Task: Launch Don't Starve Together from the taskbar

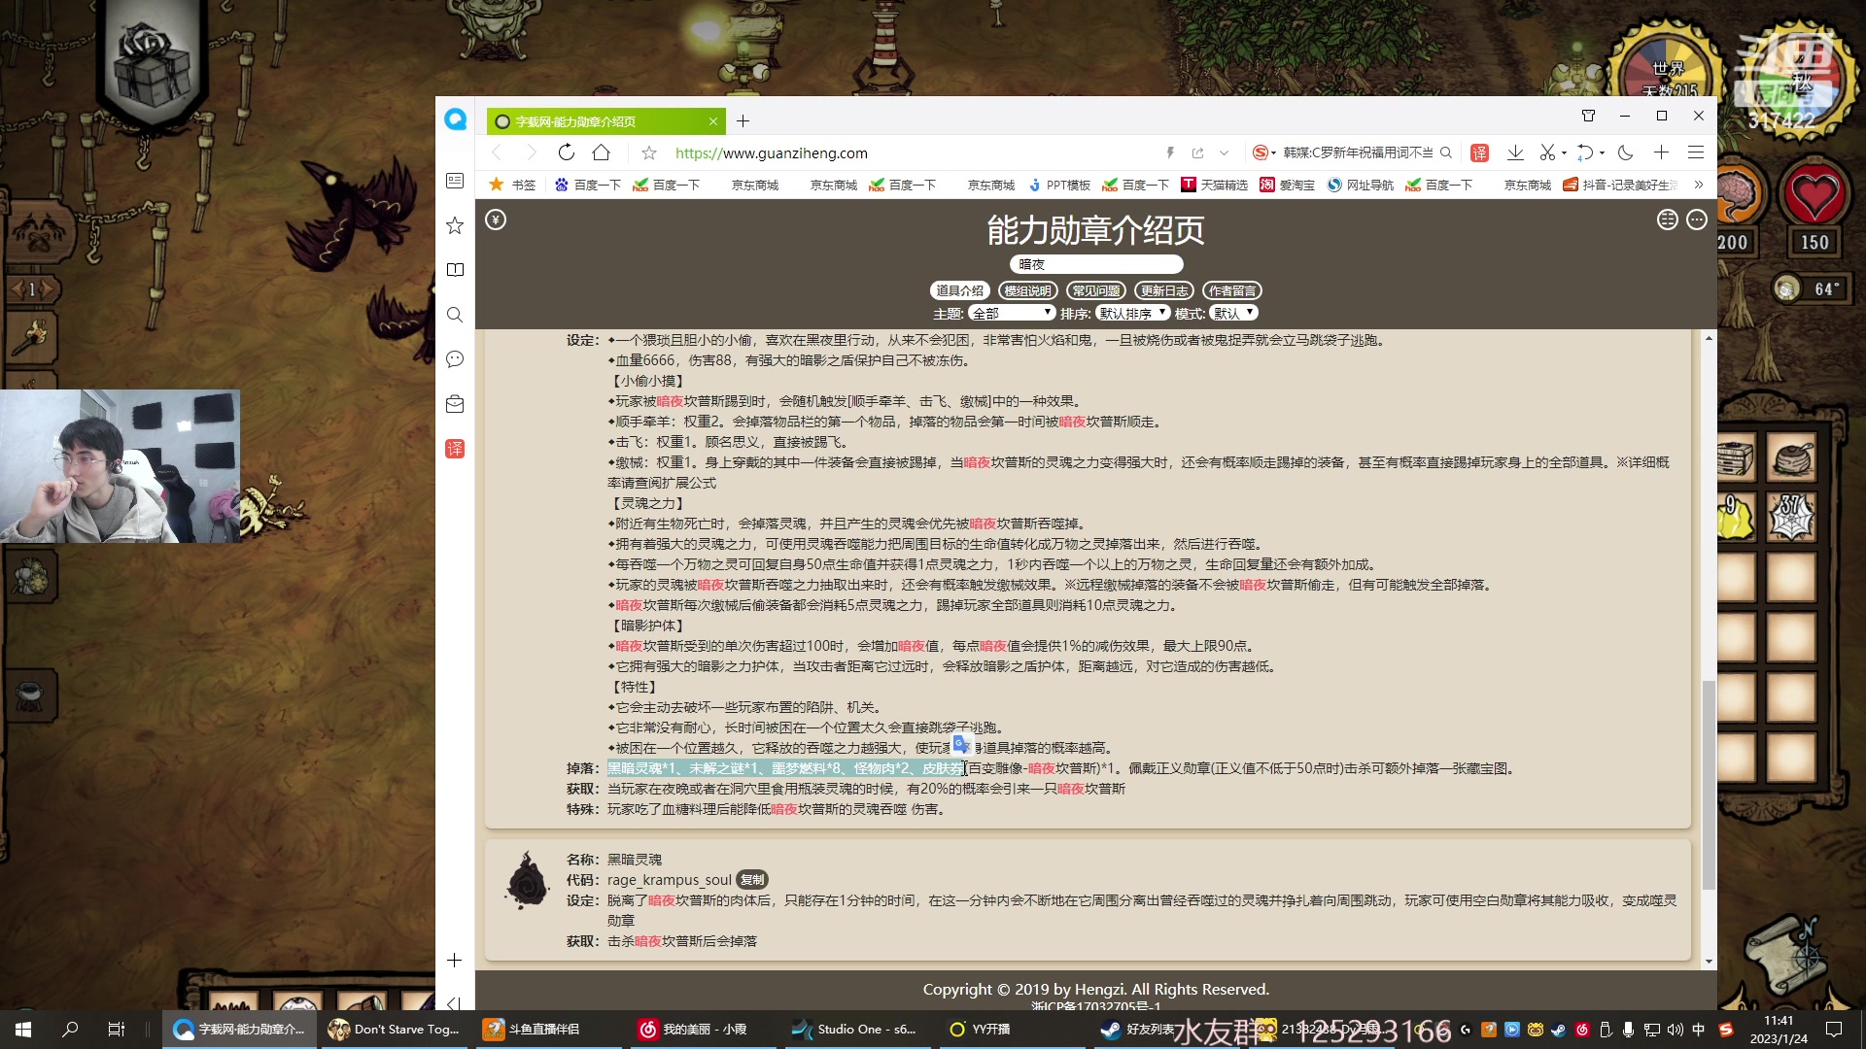Action: coord(337,1029)
